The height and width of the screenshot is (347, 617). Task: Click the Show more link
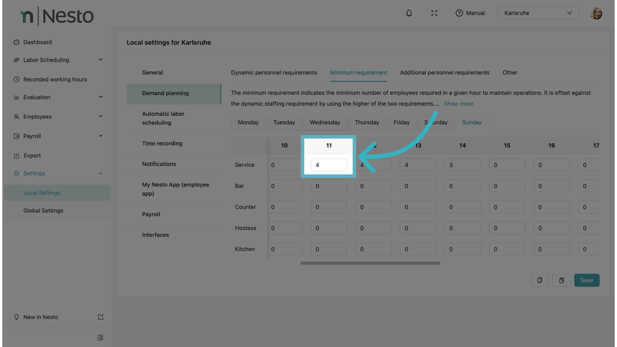(458, 104)
